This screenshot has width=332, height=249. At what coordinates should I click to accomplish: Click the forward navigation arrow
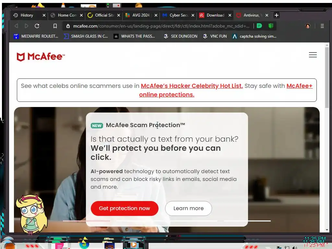tap(27, 26)
